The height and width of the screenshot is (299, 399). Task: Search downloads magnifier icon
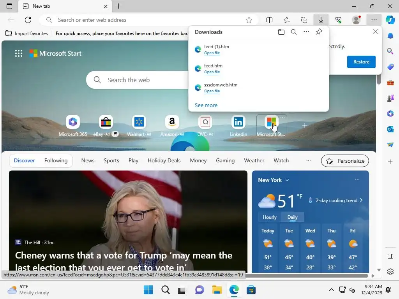click(x=294, y=32)
